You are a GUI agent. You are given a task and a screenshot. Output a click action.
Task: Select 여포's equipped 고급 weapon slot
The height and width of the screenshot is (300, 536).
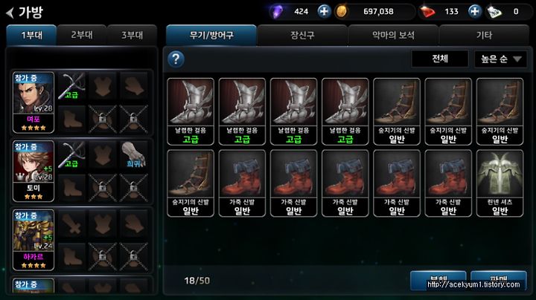pos(71,86)
